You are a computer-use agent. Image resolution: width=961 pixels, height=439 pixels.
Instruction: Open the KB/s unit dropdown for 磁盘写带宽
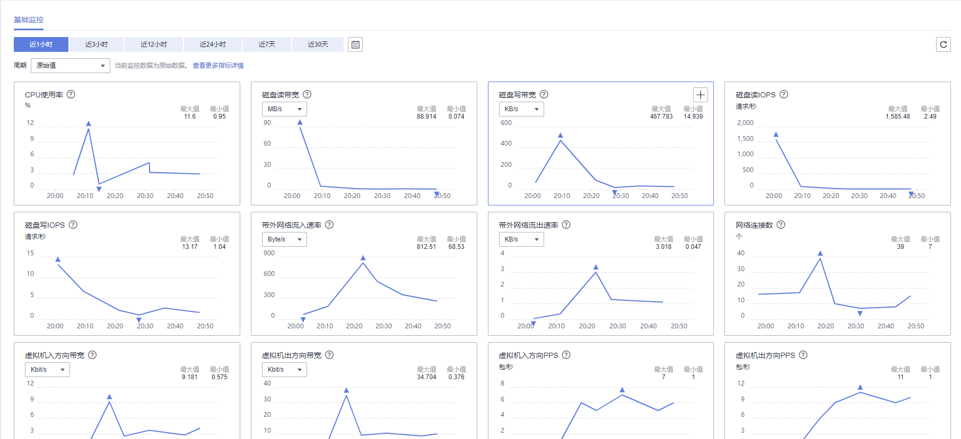click(x=521, y=109)
